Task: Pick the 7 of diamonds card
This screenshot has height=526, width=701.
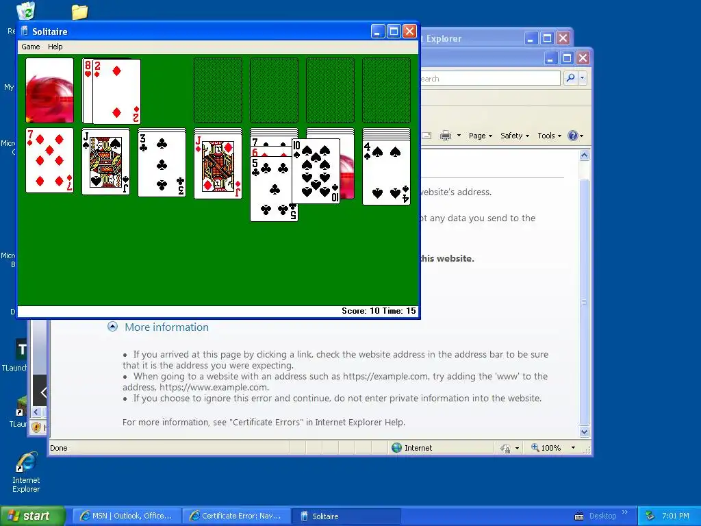Action: [49, 160]
